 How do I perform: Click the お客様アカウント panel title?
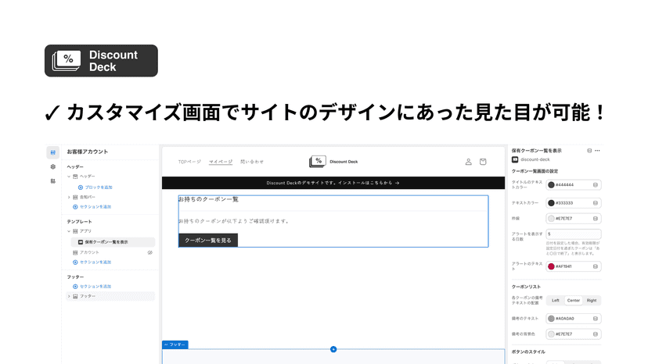tap(87, 152)
